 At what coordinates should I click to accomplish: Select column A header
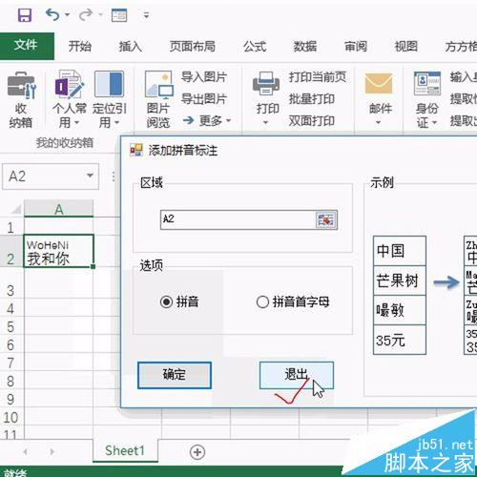59,209
